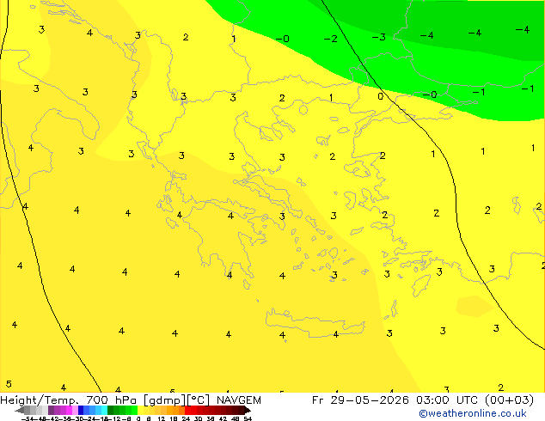Click the '03:00 UTC' time text
This screenshot has height=421, width=545.
[449, 400]
